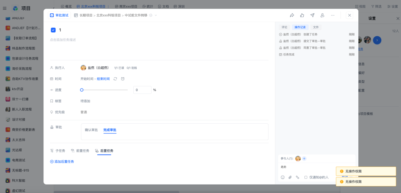Screen dimensions: 401x193
Task: Open the 概览 tab in the background
Action: coord(66,6)
